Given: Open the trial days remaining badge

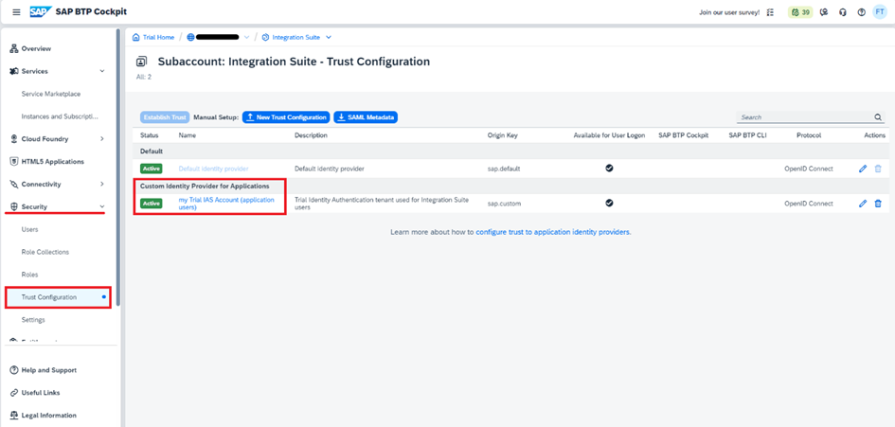Looking at the screenshot, I should click(x=800, y=12).
